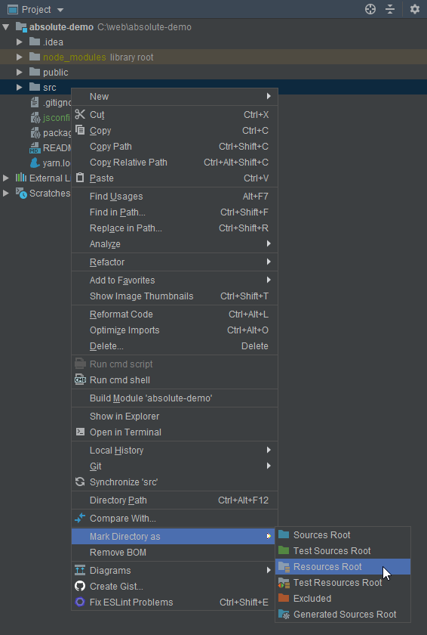Click the Compare With arrows icon

pyautogui.click(x=80, y=518)
